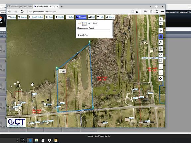
Task: Click address label 10635 on map
Action: pos(35,94)
